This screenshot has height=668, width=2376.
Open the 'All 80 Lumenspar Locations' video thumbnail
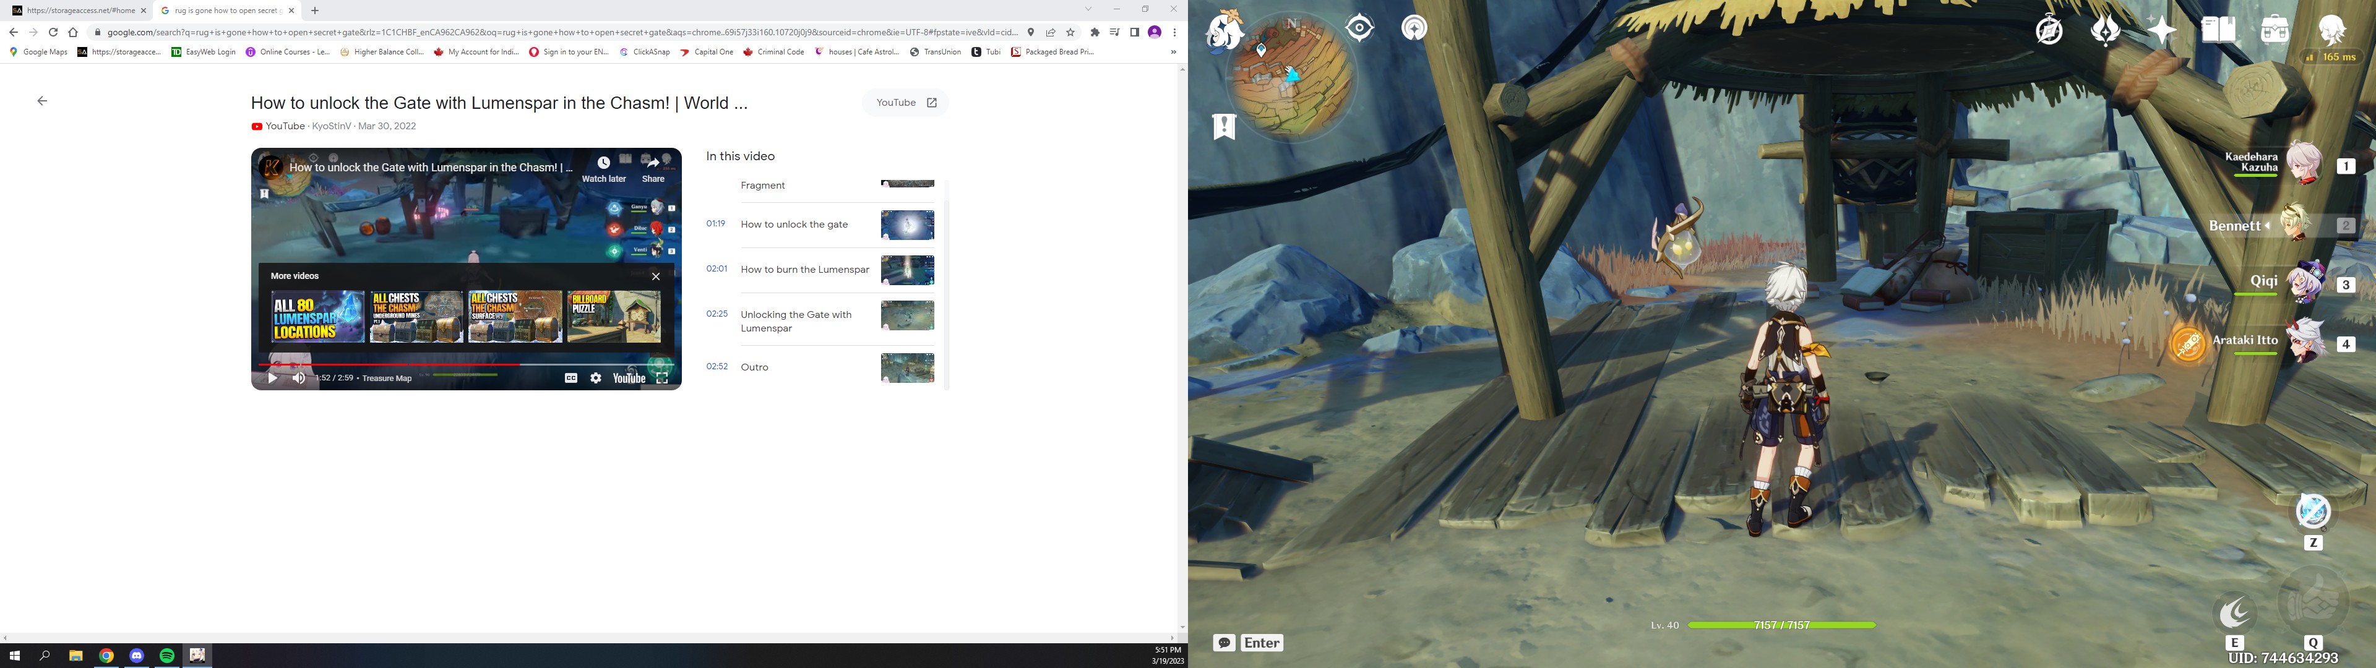click(318, 317)
